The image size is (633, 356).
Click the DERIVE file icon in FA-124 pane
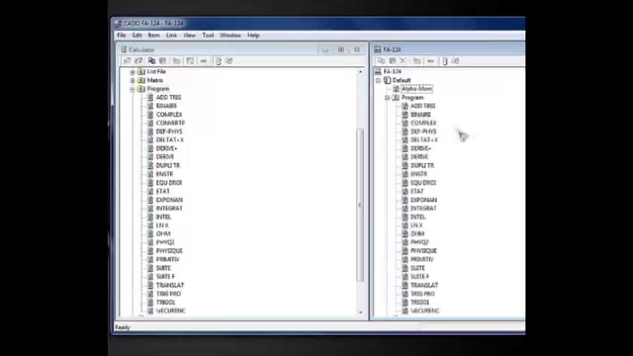point(405,157)
